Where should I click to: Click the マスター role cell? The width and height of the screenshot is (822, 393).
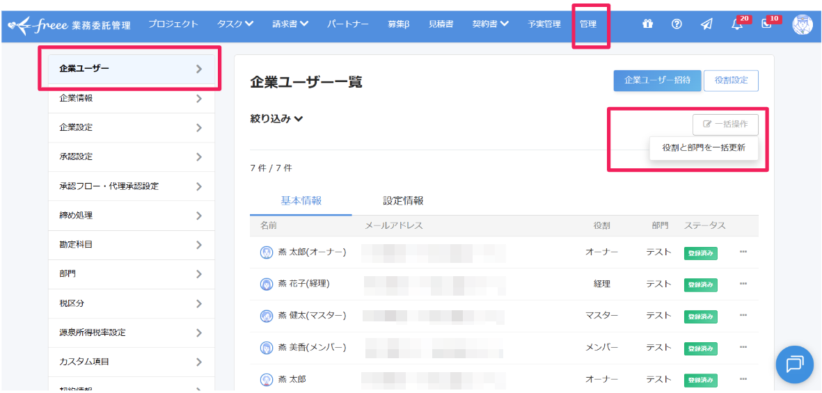601,316
